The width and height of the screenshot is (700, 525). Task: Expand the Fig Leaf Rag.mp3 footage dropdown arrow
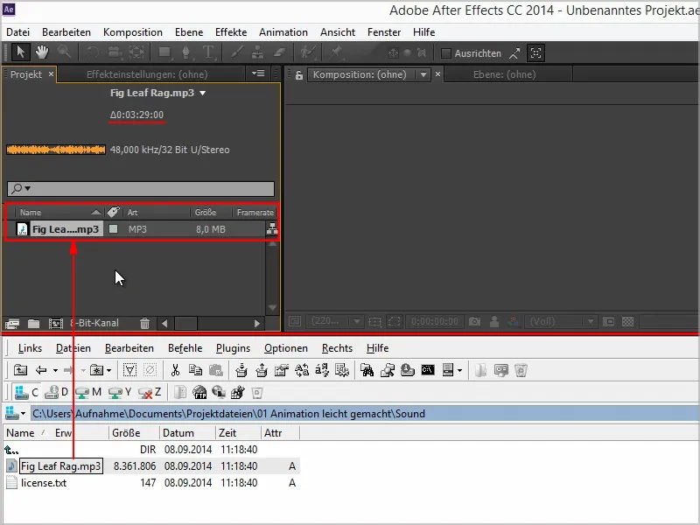203,94
